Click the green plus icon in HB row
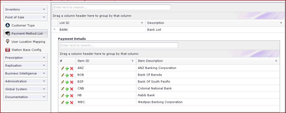 pyautogui.click(x=67, y=96)
